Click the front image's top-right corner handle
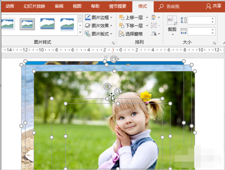Viewport: 225px width, 170px height. coord(195,71)
